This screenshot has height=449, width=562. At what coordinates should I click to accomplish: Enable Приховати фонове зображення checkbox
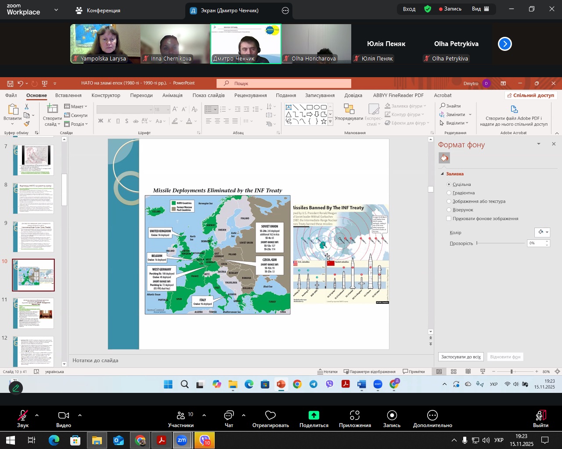[449, 218]
